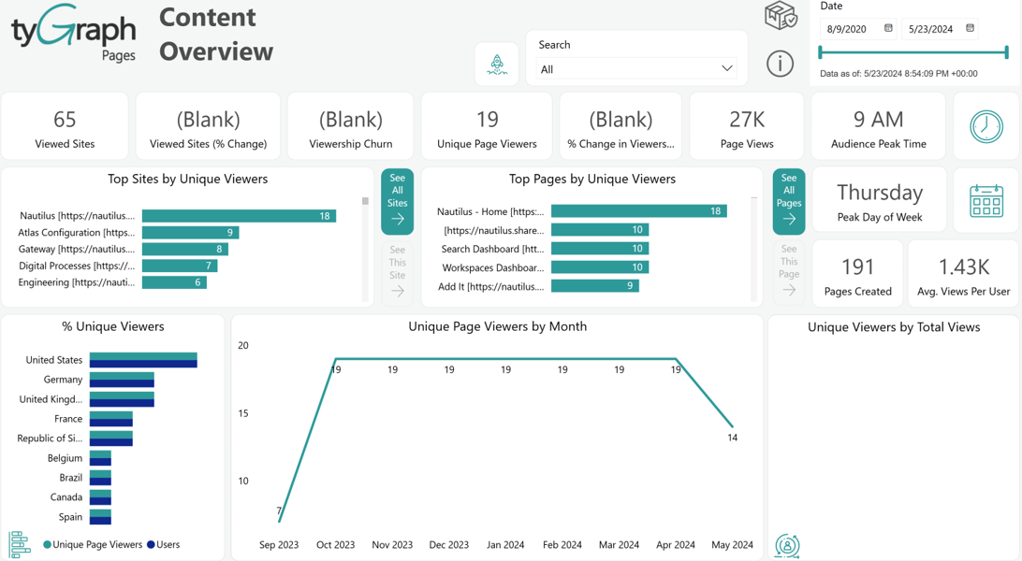Click See This Page button
Image resolution: width=1022 pixels, height=561 pixels.
789,271
